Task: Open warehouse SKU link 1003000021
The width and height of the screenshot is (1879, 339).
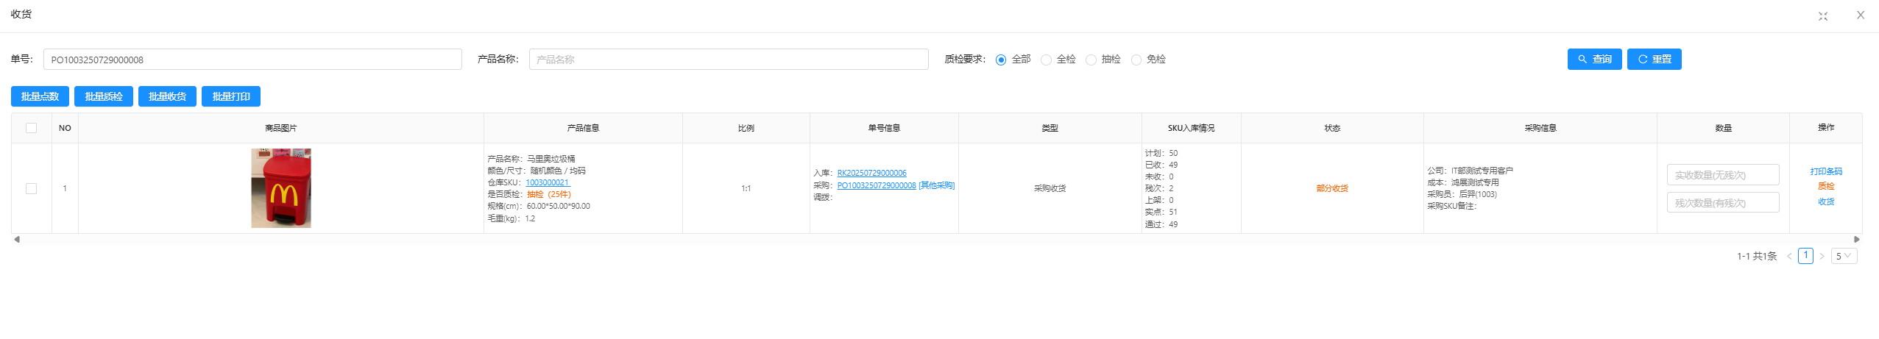Action: (x=547, y=183)
